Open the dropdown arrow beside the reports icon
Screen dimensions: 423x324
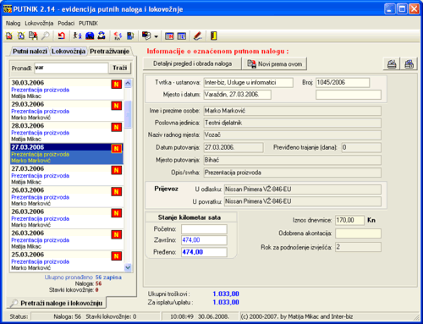click(x=156, y=36)
